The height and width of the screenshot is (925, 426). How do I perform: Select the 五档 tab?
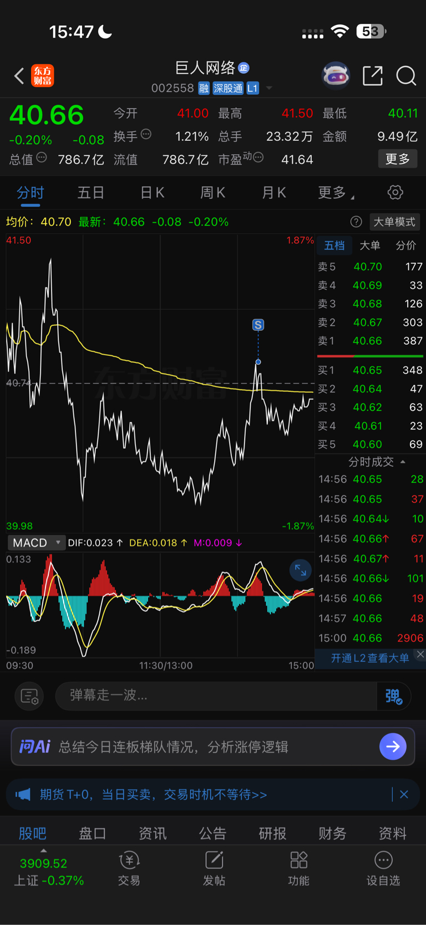(334, 246)
